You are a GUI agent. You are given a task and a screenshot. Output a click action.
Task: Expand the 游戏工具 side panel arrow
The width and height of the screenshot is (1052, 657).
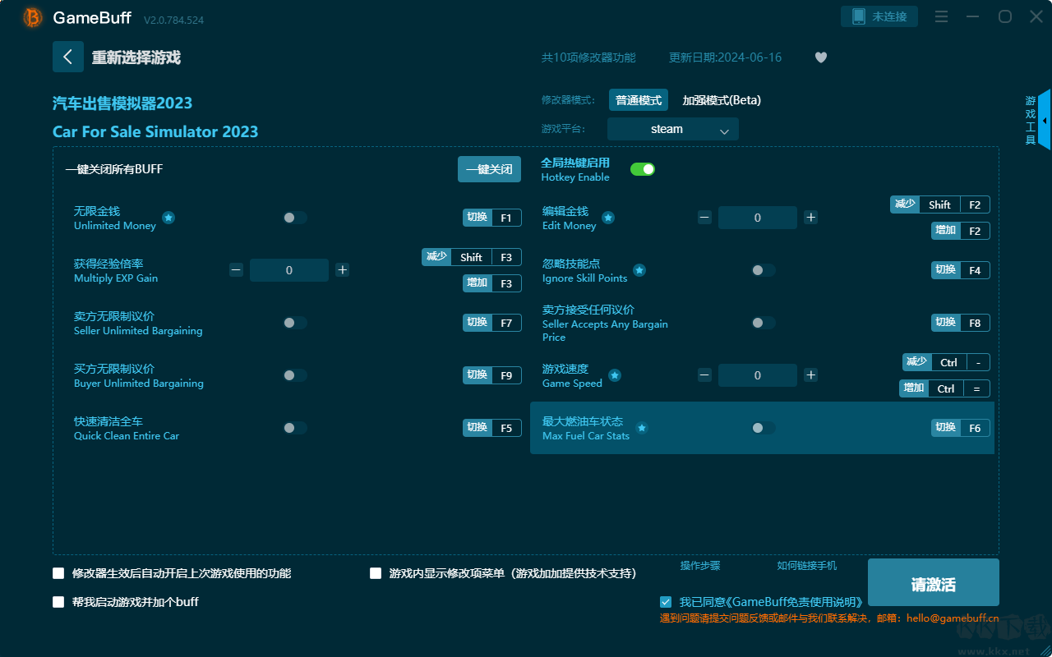pyautogui.click(x=1045, y=120)
